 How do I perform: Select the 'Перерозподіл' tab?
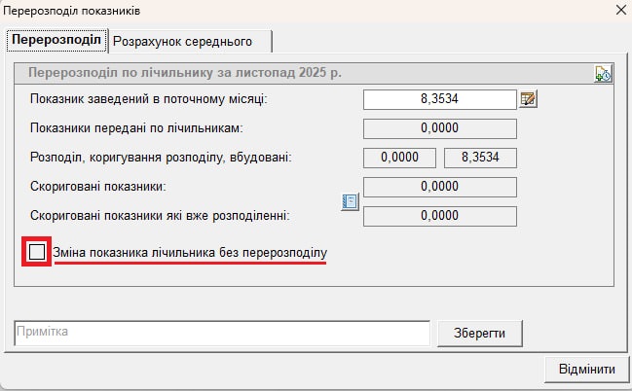tap(57, 41)
